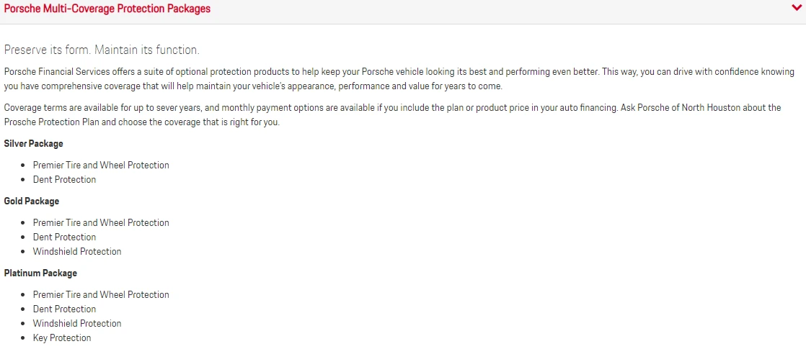This screenshot has width=806, height=349.
Task: Click Windshield Protection under Gold Package
Action: click(x=77, y=251)
